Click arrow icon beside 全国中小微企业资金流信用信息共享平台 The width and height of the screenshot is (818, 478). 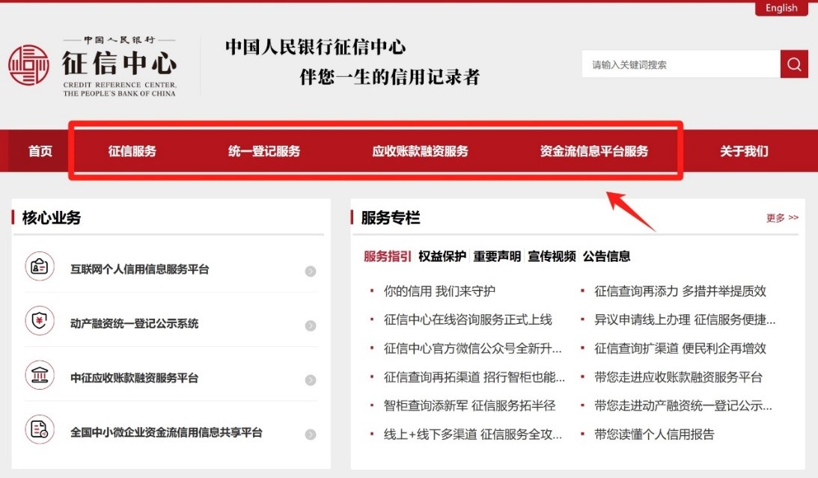click(x=311, y=435)
